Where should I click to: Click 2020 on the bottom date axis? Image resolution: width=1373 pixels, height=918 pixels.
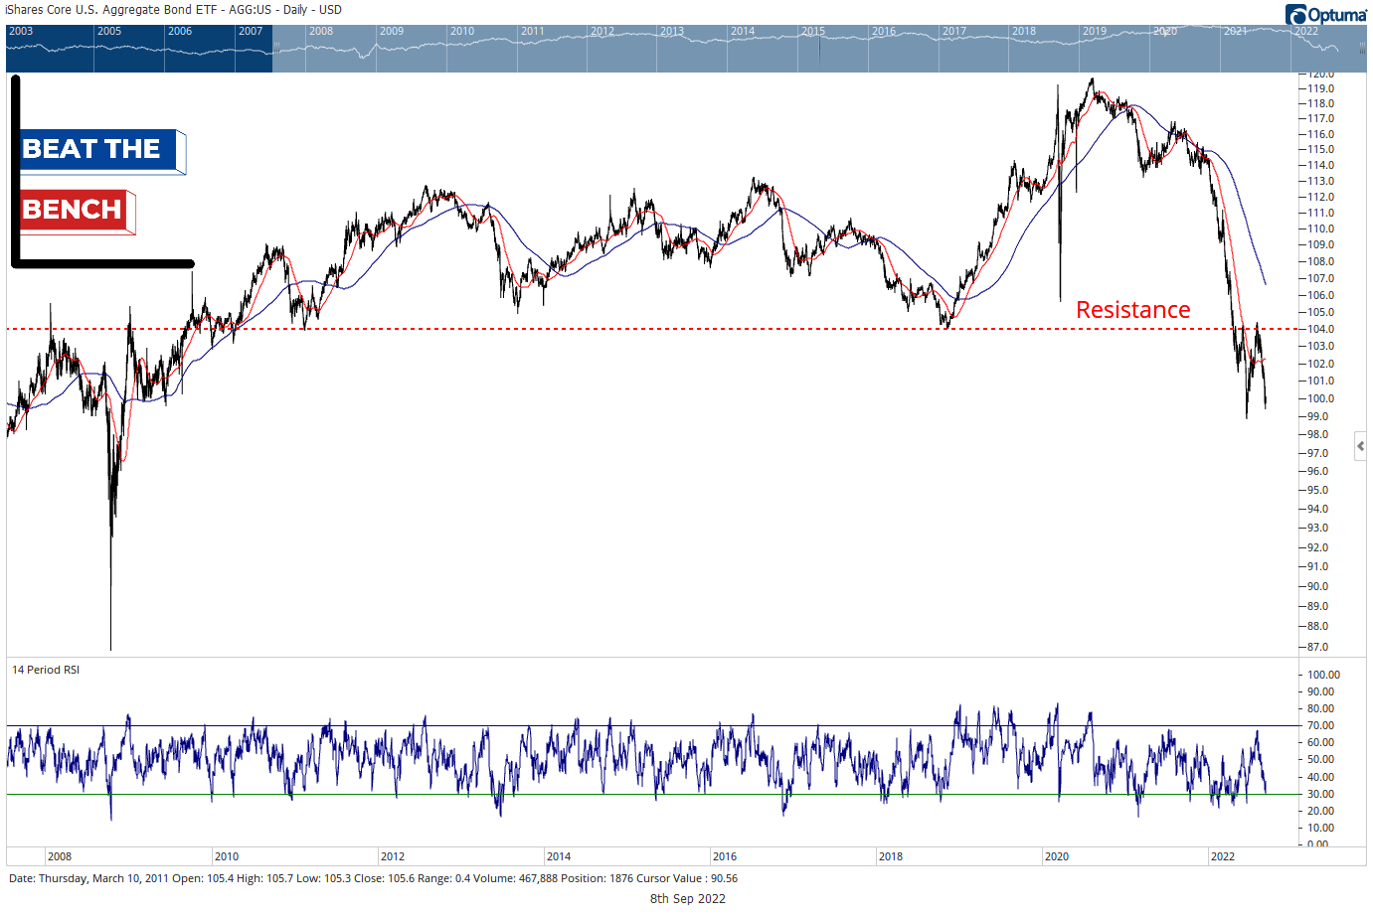tap(1057, 856)
